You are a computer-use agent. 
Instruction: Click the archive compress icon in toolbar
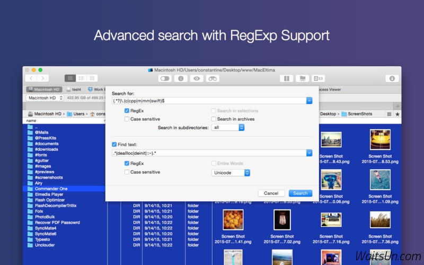point(286,78)
